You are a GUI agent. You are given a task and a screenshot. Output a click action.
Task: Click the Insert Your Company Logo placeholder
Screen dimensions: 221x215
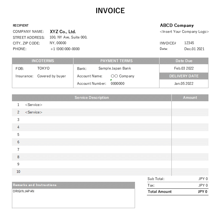pyautogui.click(x=184, y=32)
